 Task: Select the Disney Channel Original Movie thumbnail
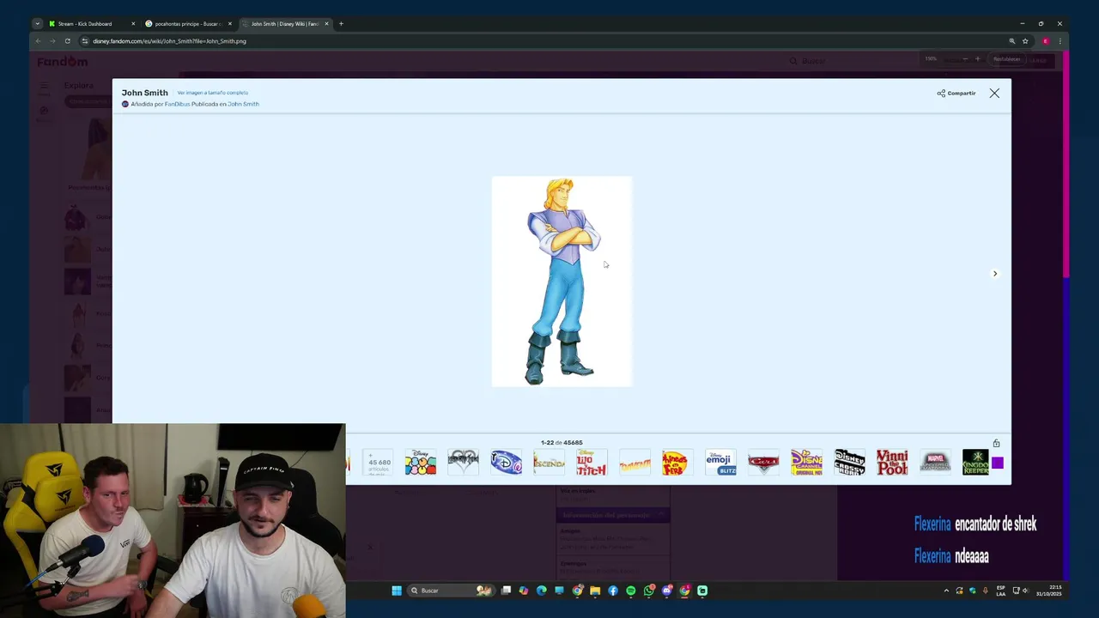point(806,462)
